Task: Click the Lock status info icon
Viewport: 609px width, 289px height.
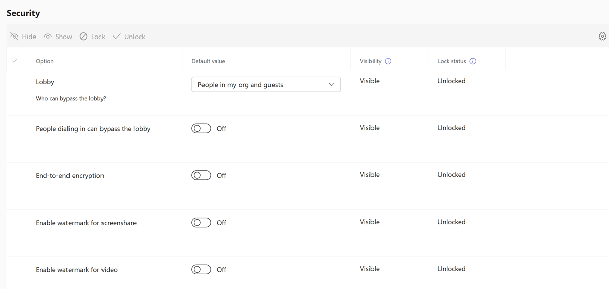Action: point(473,61)
